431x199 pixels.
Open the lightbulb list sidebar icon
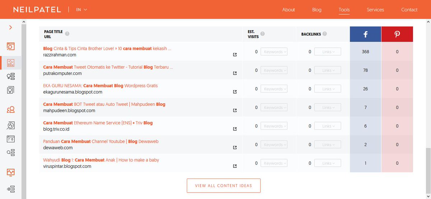click(x=11, y=76)
